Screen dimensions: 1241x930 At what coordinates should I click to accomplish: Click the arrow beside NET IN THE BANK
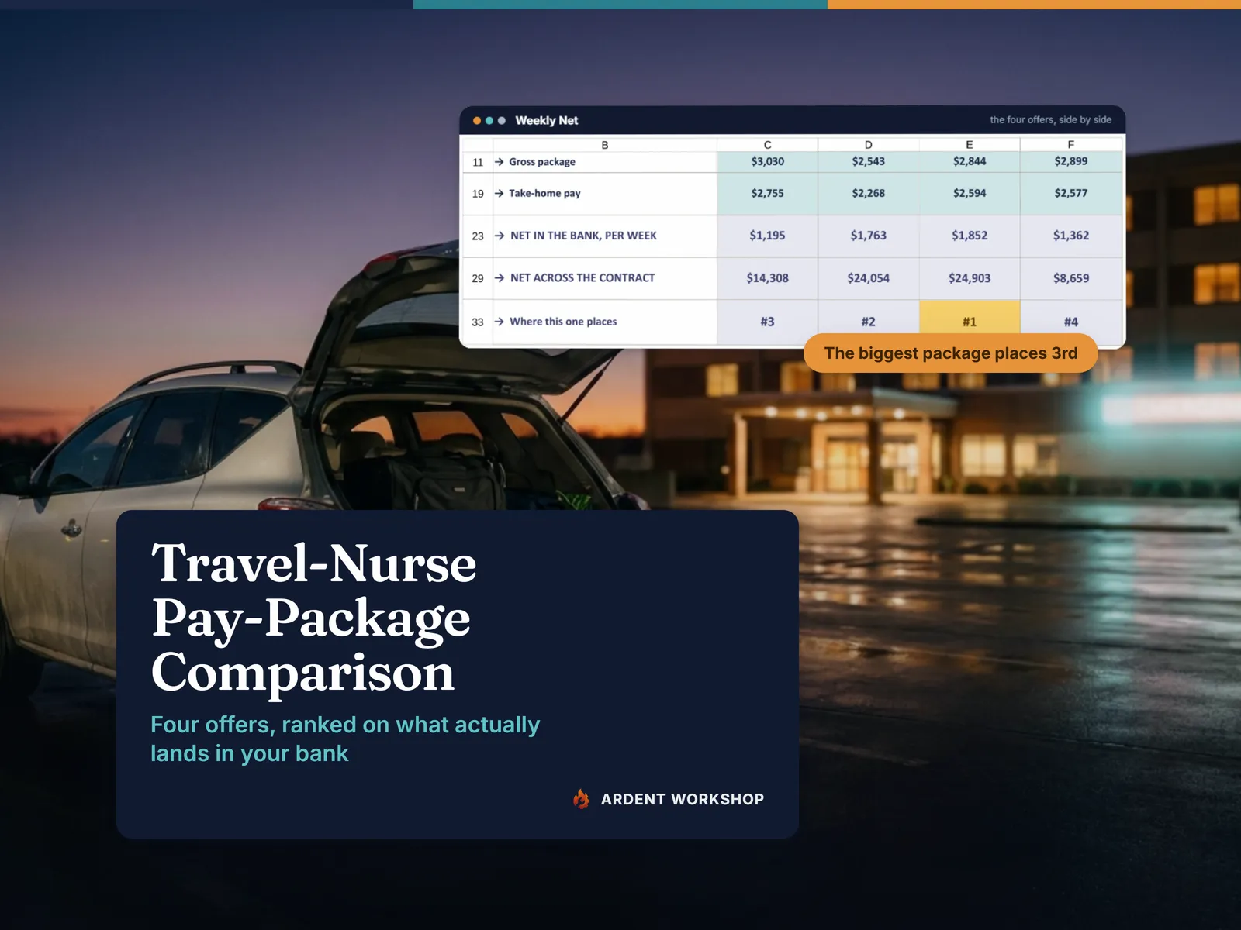coord(500,236)
